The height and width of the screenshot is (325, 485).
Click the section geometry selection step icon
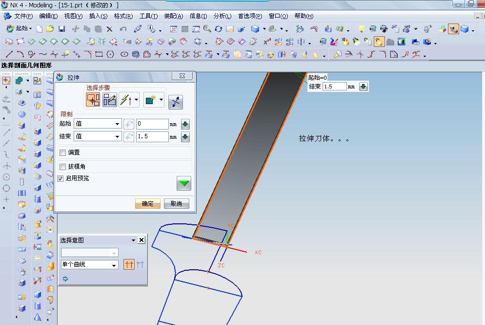tap(93, 100)
